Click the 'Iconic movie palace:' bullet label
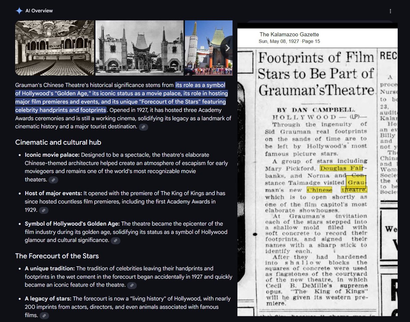Viewport: 410px width, 322px height. tap(52, 155)
